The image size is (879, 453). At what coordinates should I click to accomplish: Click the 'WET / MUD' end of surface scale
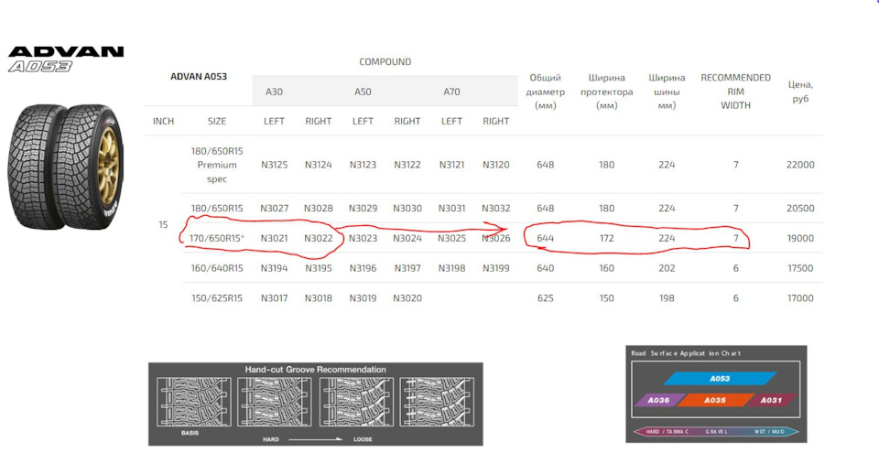pos(769,432)
